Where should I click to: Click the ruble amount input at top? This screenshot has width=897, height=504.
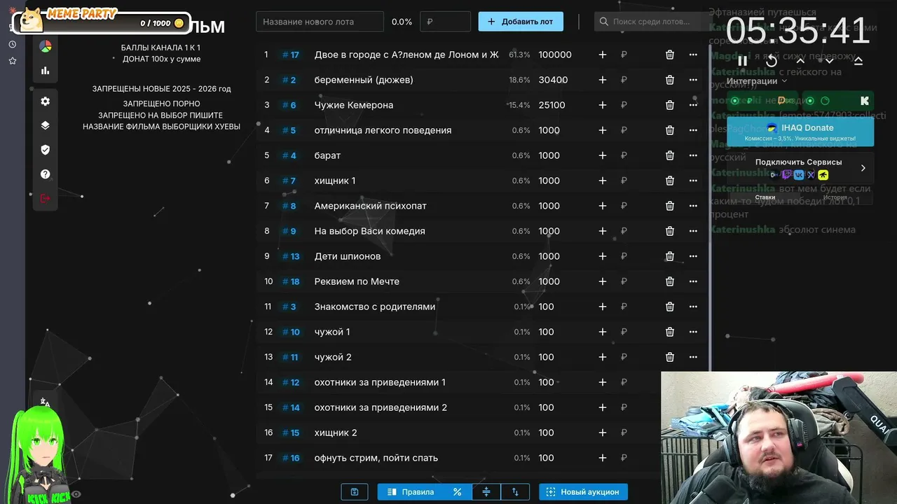pyautogui.click(x=445, y=22)
